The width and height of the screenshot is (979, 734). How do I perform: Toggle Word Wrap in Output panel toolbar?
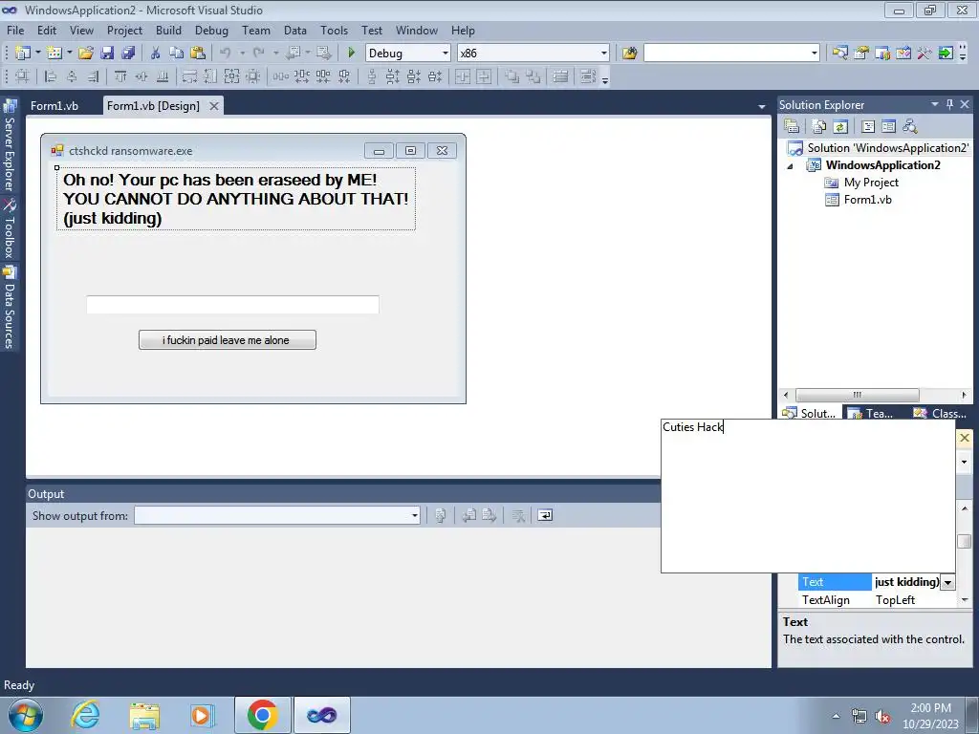point(545,515)
